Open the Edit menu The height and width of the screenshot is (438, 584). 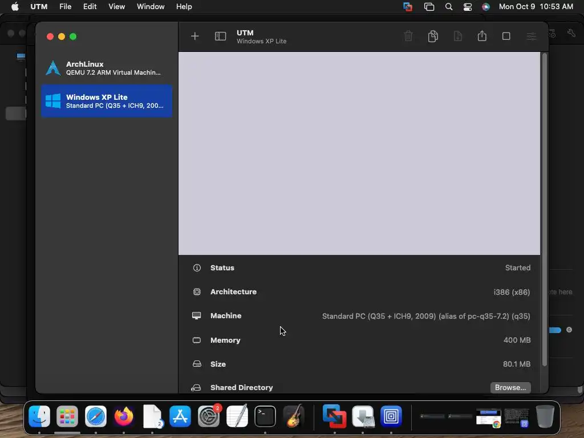tap(90, 7)
